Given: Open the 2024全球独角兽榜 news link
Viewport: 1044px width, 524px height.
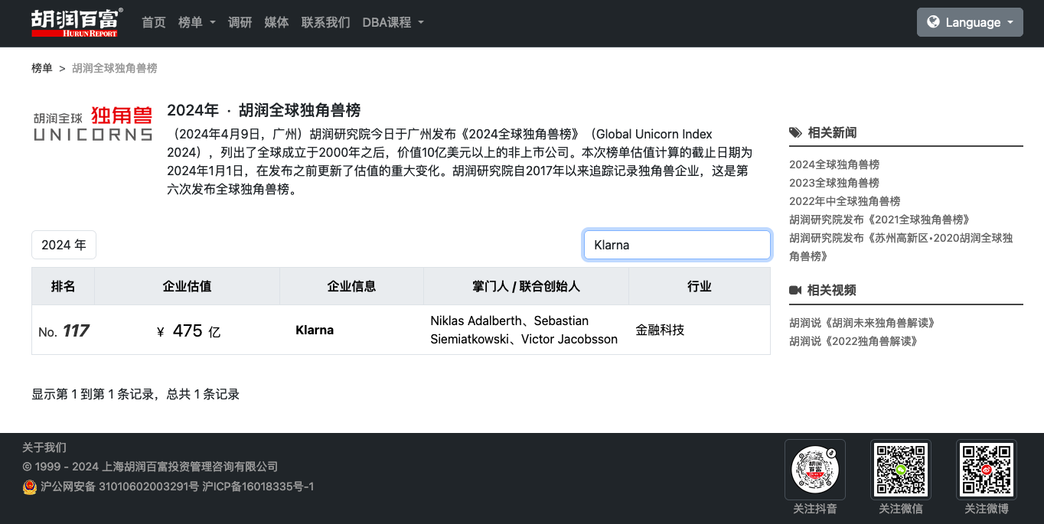Looking at the screenshot, I should tap(834, 164).
